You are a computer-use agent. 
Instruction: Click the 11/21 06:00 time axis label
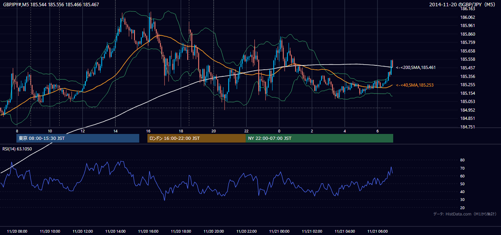tap(378, 231)
